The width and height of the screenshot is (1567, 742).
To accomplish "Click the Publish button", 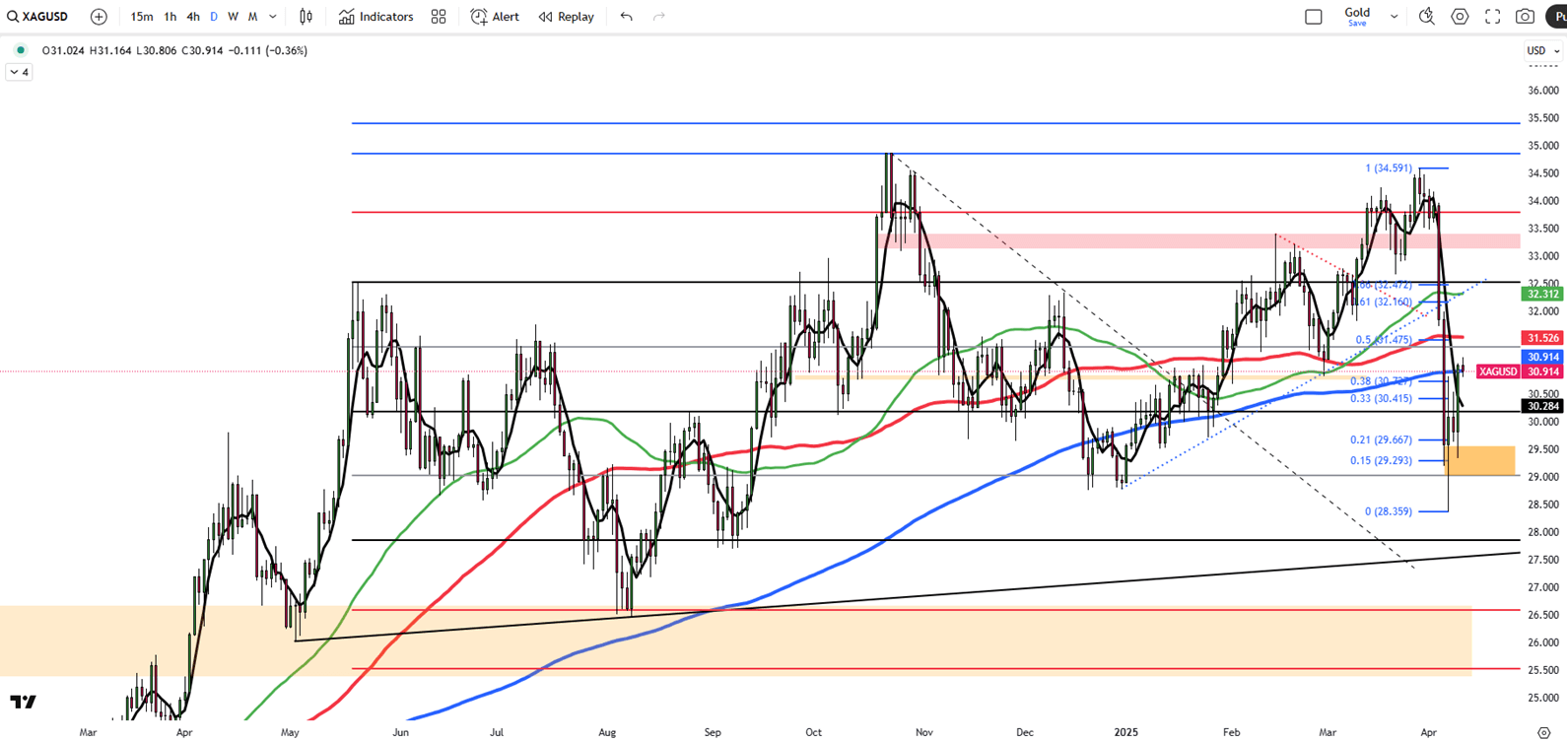I will (x=1557, y=17).
